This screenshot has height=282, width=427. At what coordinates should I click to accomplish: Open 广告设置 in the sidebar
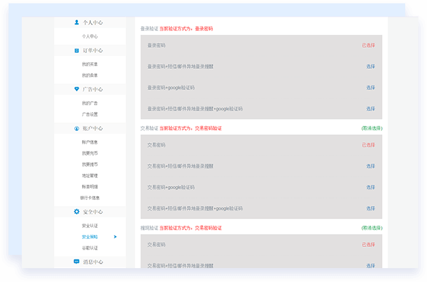click(89, 115)
